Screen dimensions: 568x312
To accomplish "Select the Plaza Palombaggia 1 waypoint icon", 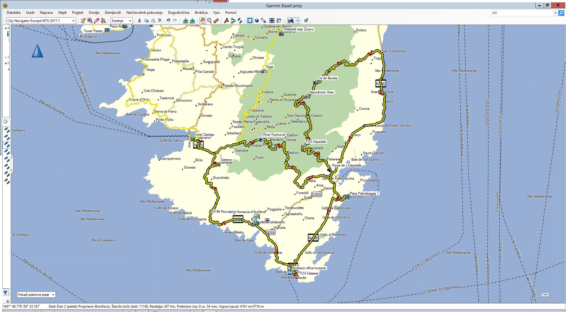I will tap(347, 198).
